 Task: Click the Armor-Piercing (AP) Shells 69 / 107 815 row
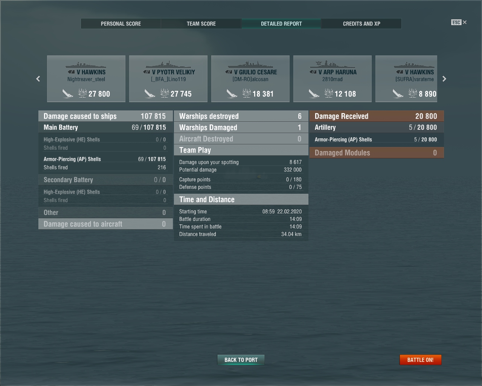tap(105, 159)
